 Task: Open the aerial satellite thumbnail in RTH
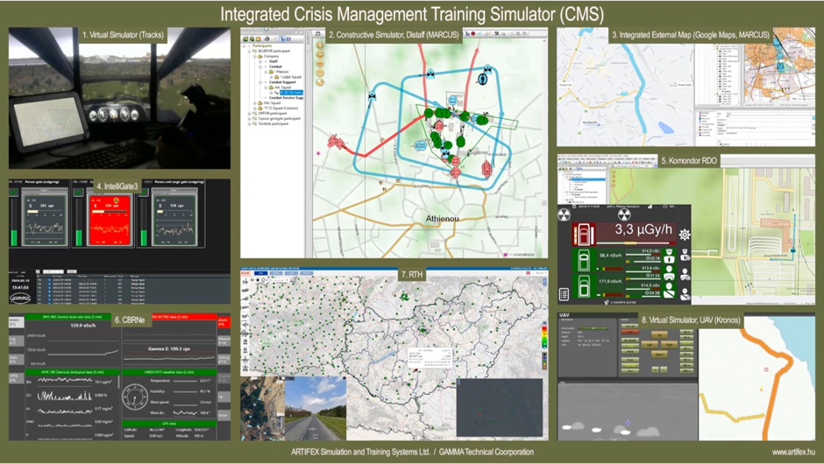(x=263, y=408)
